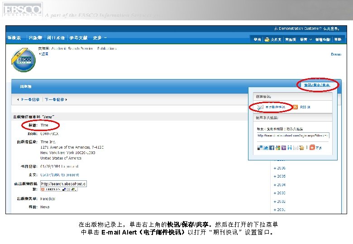This screenshot has height=244, width=353.
Task: Expand the 2006 year issues
Action: click(280, 168)
